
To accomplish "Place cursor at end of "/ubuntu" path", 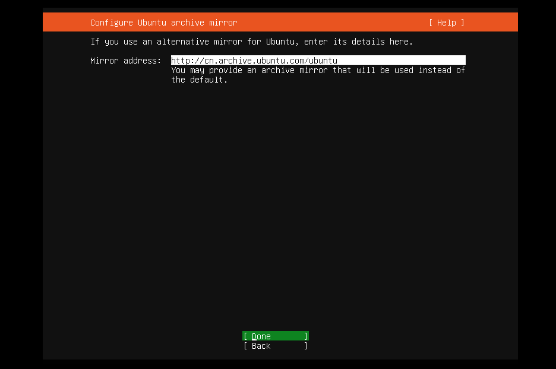I will coord(337,61).
